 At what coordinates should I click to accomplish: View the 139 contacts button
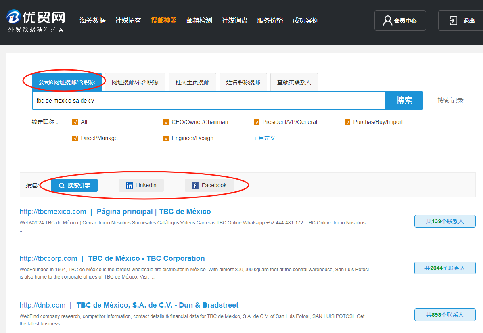pyautogui.click(x=445, y=221)
